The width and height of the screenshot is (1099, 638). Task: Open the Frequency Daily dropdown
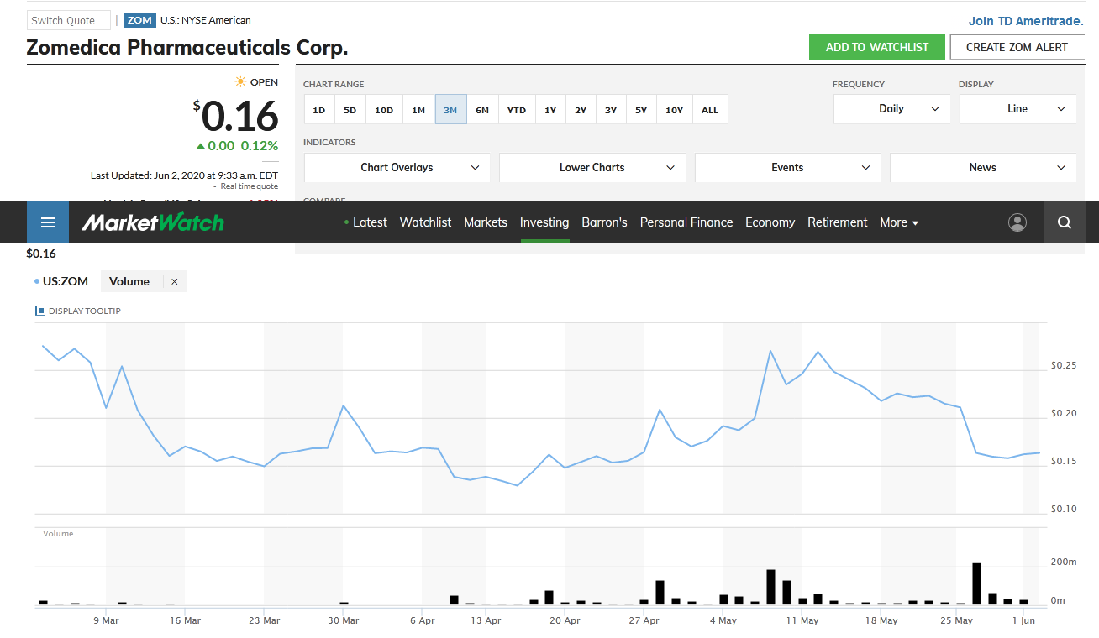coord(891,109)
